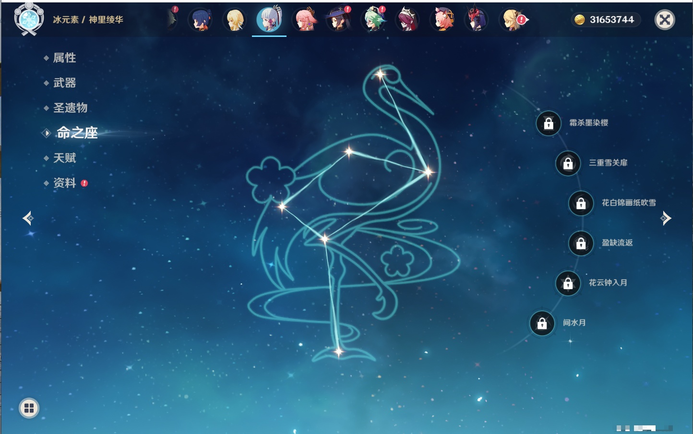The image size is (693, 434).
Task: Choose the green-haired character portrait
Action: click(x=373, y=20)
